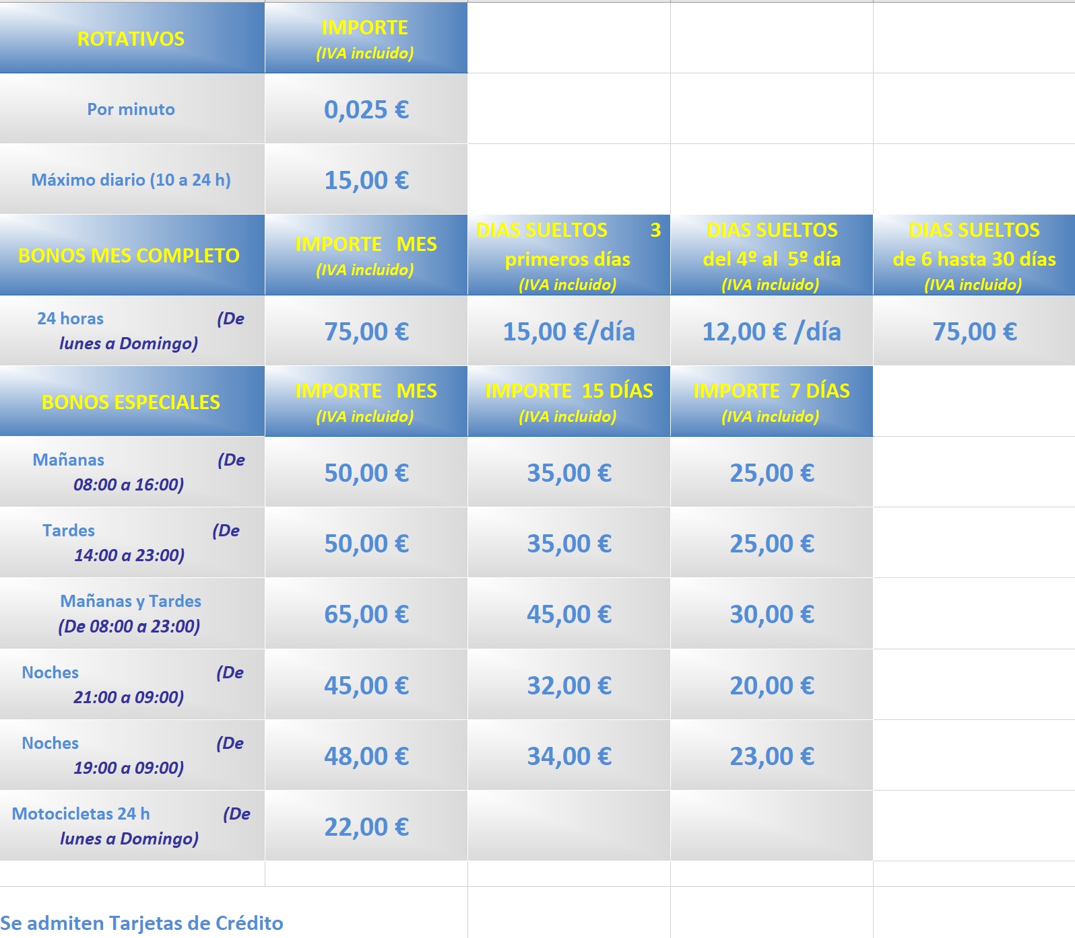Image resolution: width=1075 pixels, height=938 pixels.
Task: Select the Mañanas (De 08:00 a 16:00) row label
Action: point(131,472)
